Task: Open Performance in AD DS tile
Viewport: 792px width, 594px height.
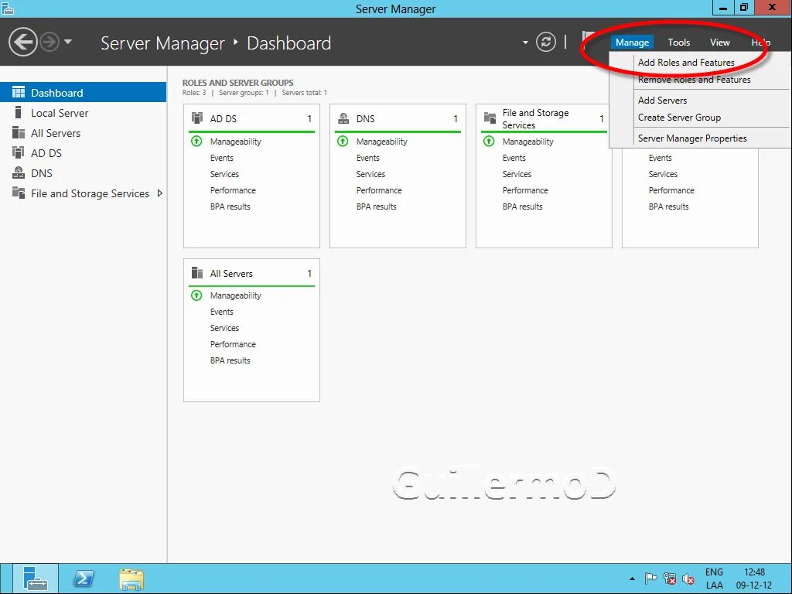Action: tap(233, 190)
